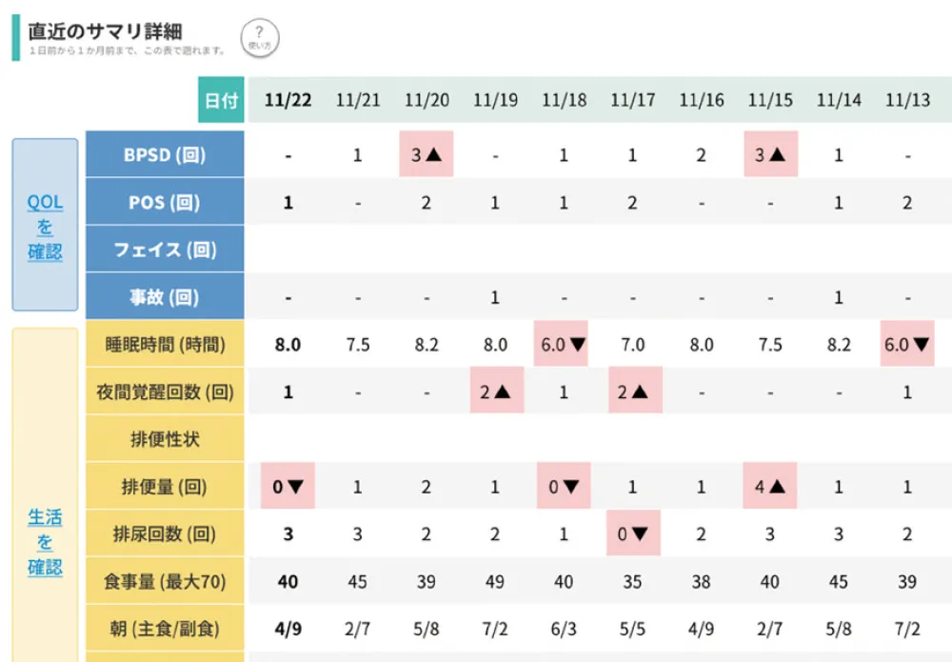Open the 生活を確認 link
This screenshot has height=662, width=952.
[45, 542]
